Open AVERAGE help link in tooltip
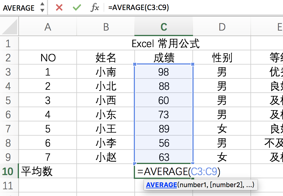This screenshot has width=283, height=196. 161,185
